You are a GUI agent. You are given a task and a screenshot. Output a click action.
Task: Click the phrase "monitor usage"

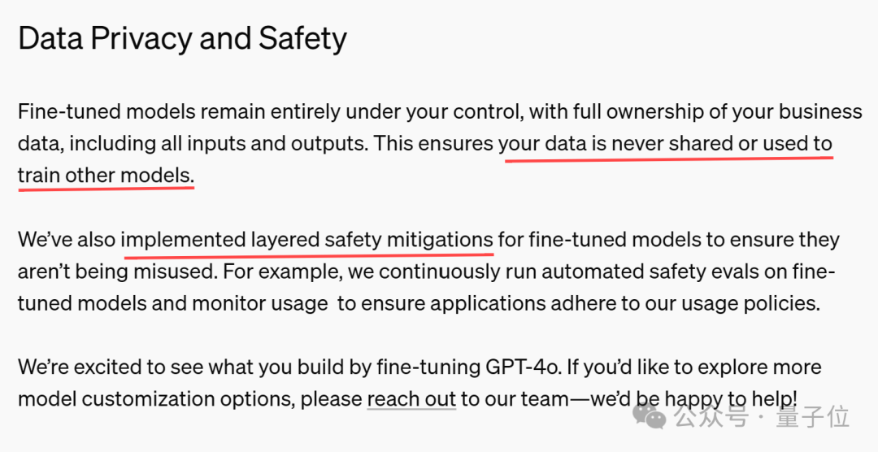tap(259, 303)
